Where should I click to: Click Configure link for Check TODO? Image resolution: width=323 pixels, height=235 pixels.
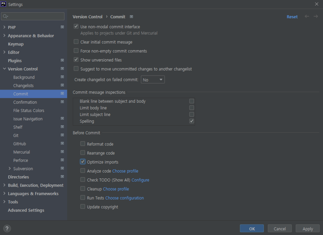[x=140, y=180]
